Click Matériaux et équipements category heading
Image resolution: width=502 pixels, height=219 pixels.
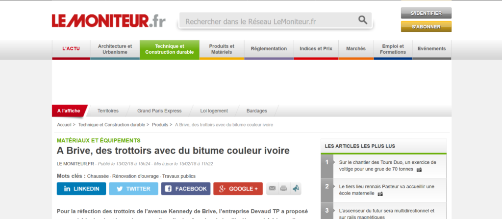99,140
